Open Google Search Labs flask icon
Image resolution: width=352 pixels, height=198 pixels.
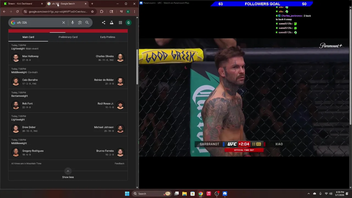pyautogui.click(x=112, y=23)
